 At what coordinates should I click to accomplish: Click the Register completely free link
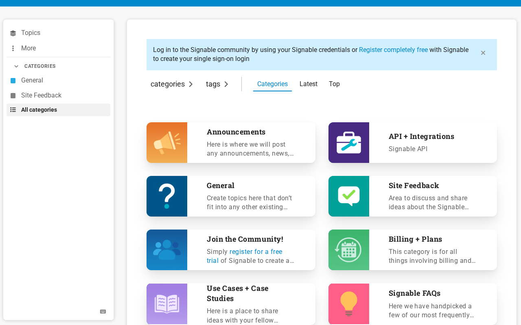pos(393,50)
